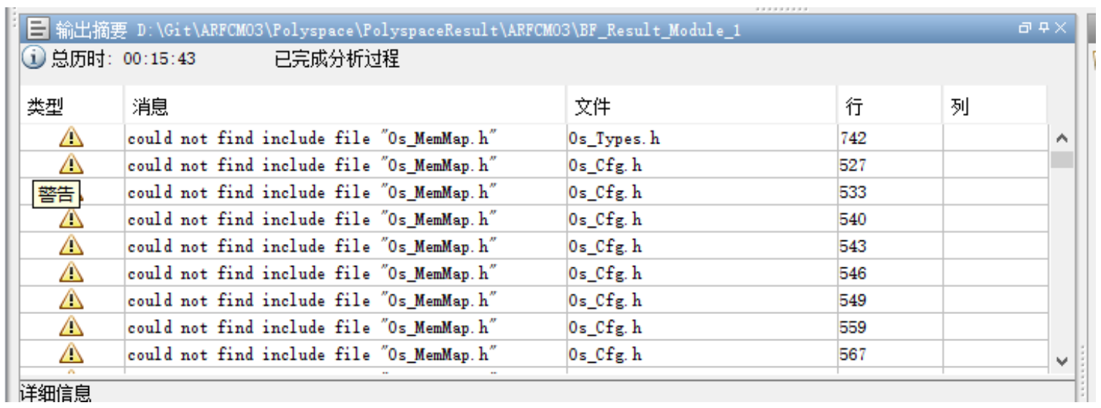Click warning icon in line 567 row
The width and height of the screenshot is (1101, 408).
click(x=71, y=354)
